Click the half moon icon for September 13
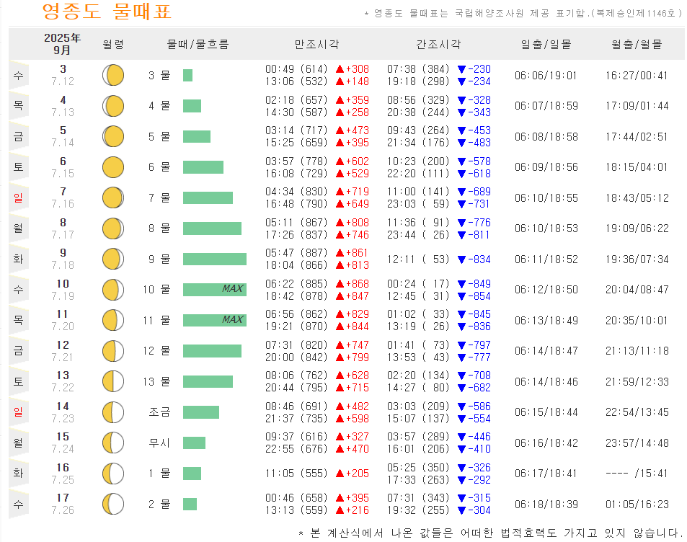The width and height of the screenshot is (687, 542). [112, 381]
